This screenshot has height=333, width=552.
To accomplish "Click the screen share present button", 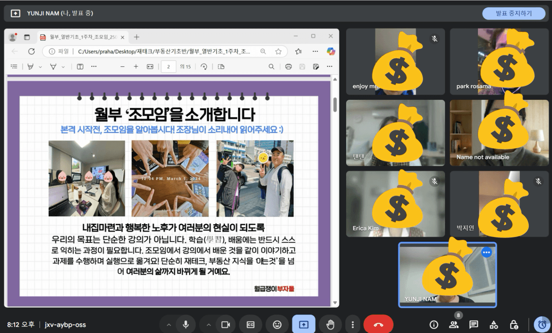I will pyautogui.click(x=303, y=325).
